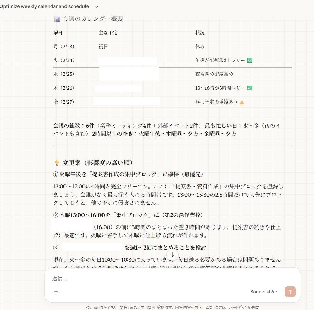Click the フィードバックを送信 link

243,307
